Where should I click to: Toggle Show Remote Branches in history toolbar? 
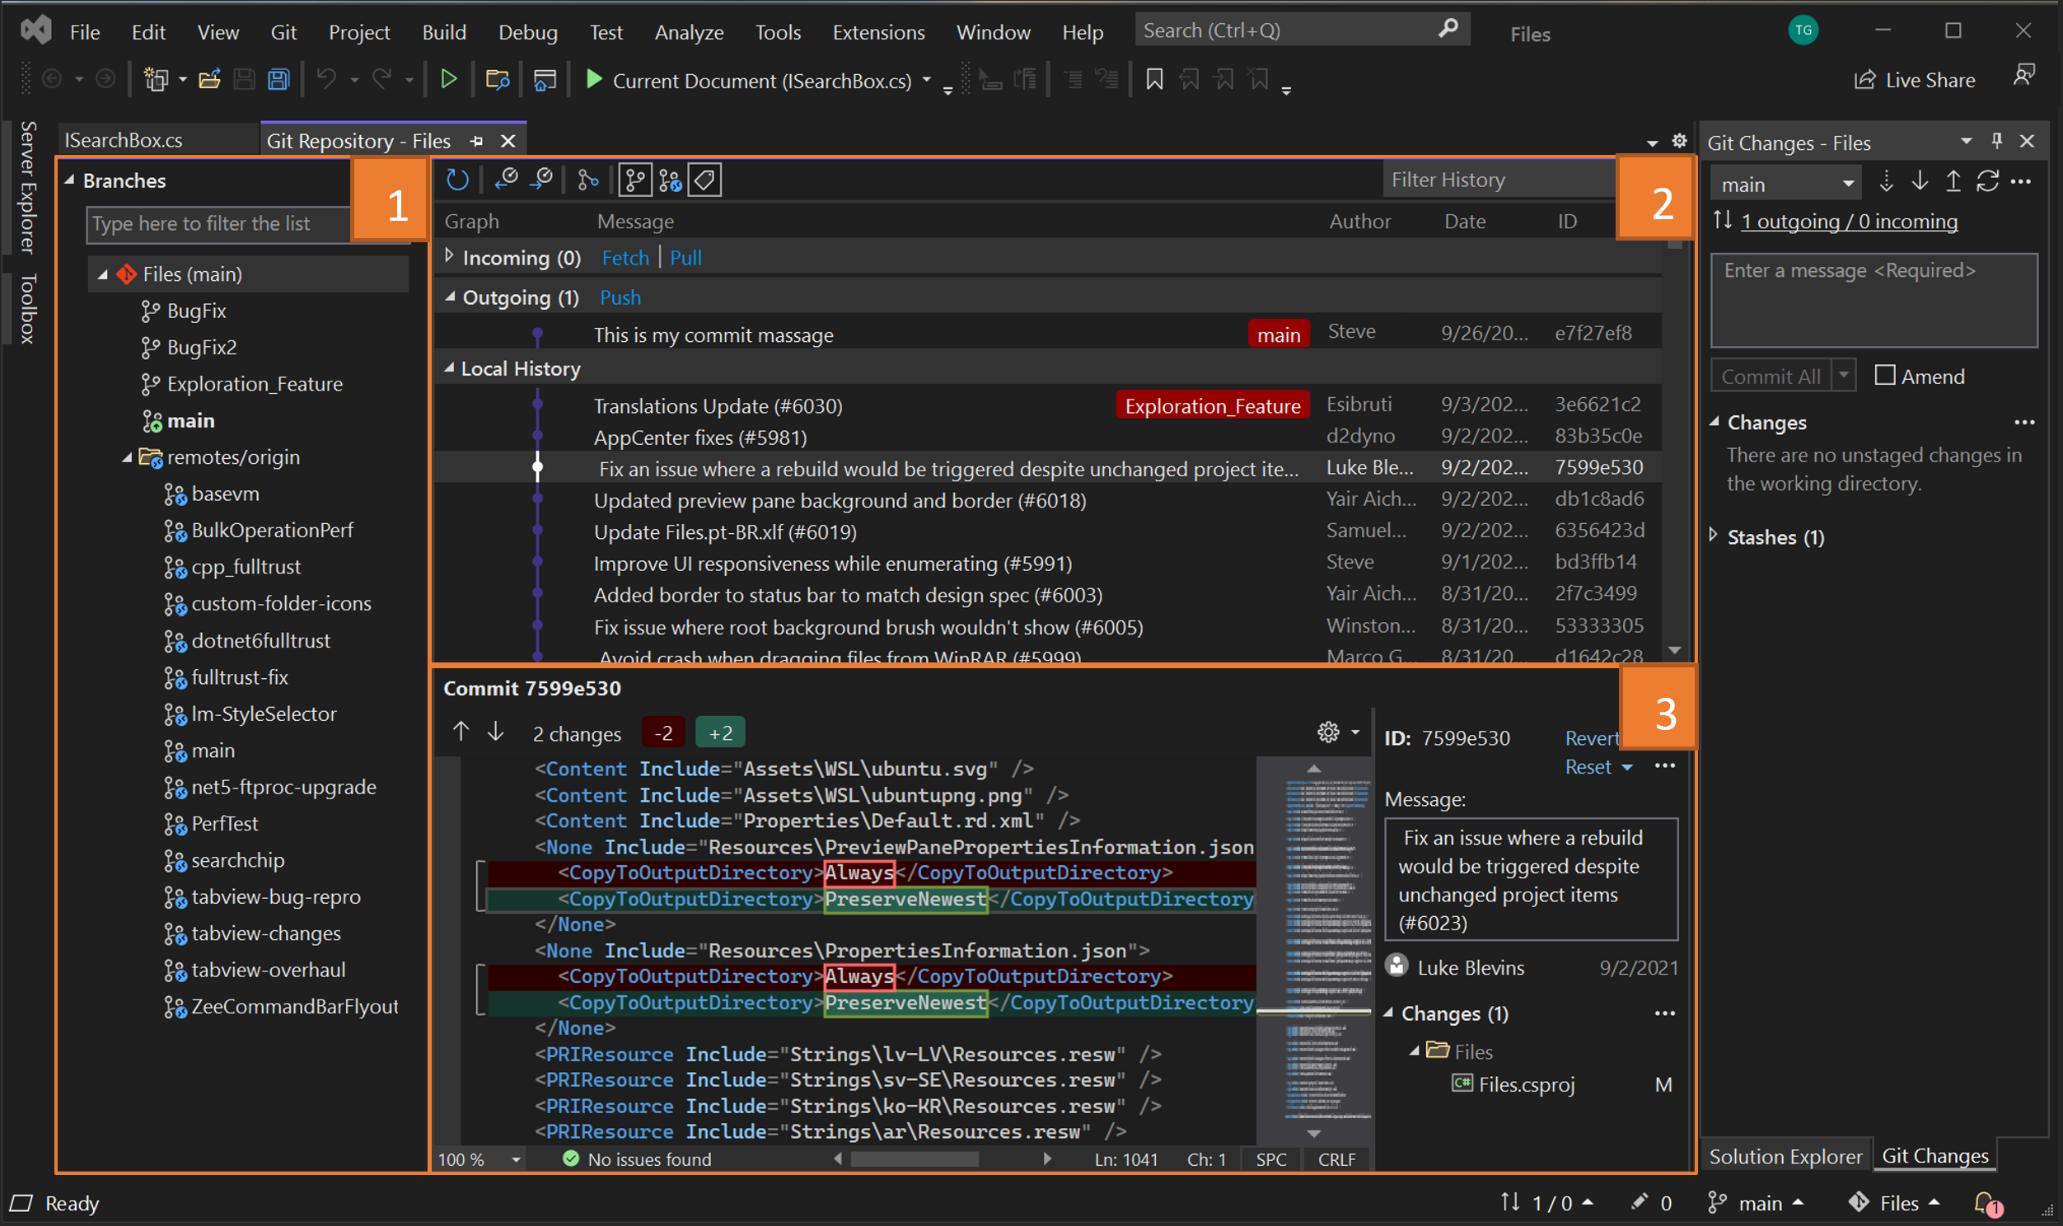(670, 180)
